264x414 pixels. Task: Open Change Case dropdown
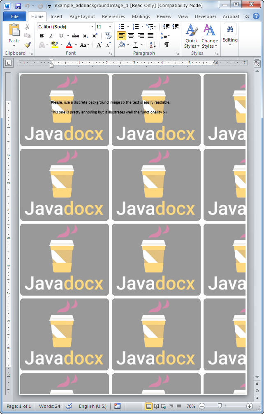pos(84,45)
